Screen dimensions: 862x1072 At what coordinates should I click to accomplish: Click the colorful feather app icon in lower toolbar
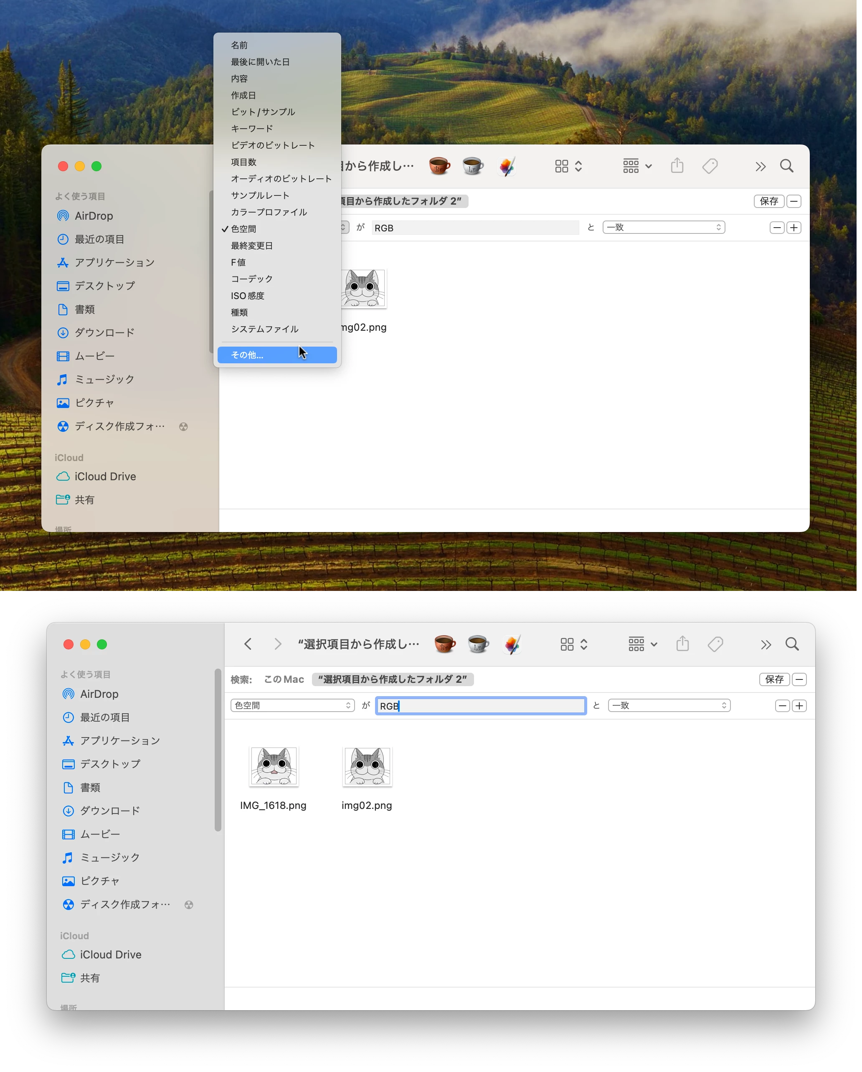(512, 644)
